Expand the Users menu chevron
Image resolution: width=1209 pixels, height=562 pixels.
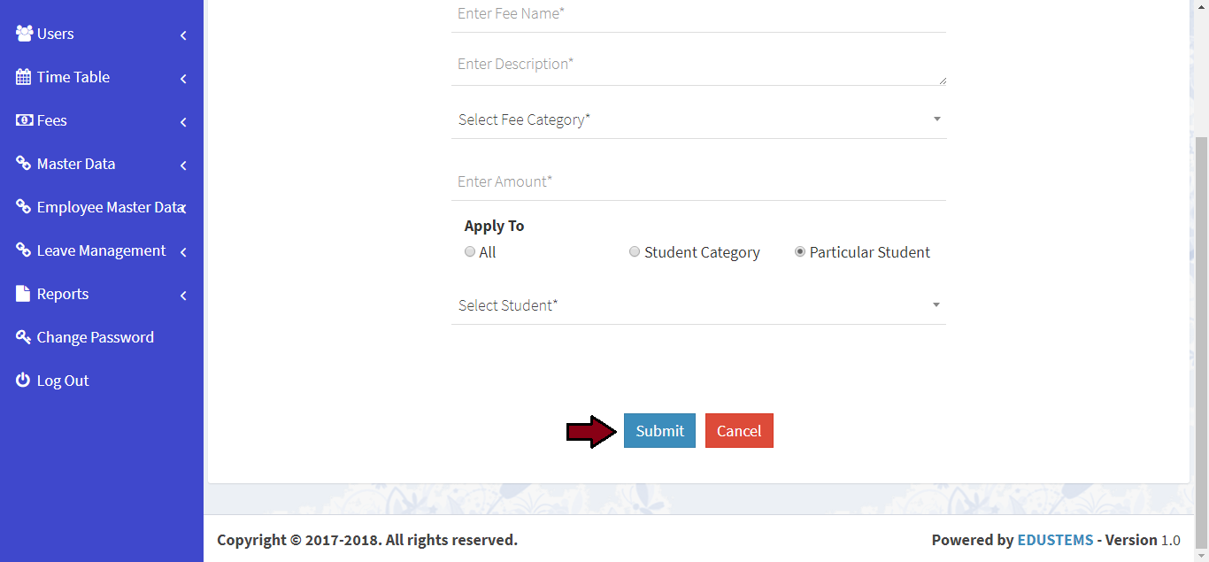(183, 35)
